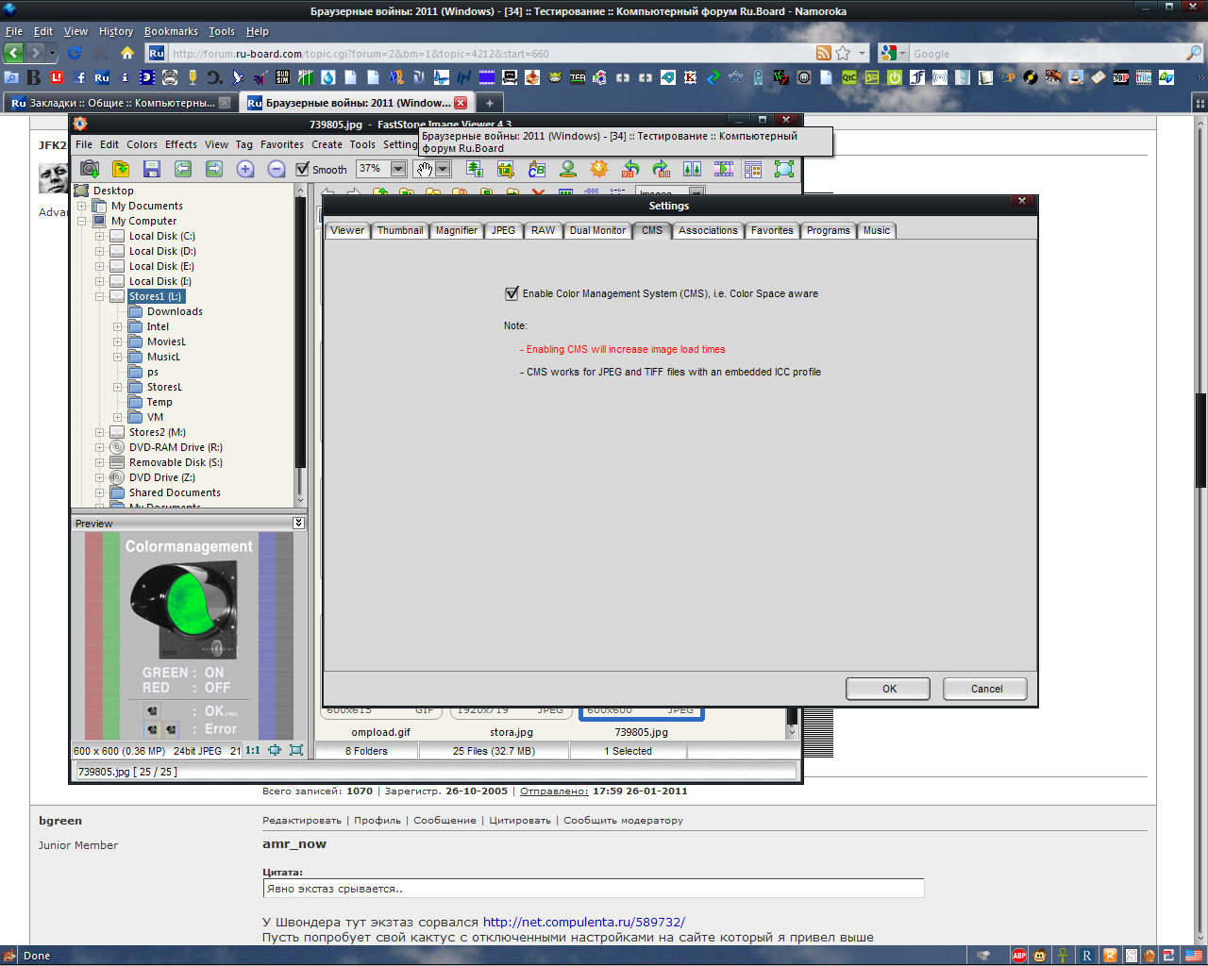This screenshot has height=966, width=1208.
Task: Open the dropdown arrow beside the hand tool
Action: coord(443,169)
